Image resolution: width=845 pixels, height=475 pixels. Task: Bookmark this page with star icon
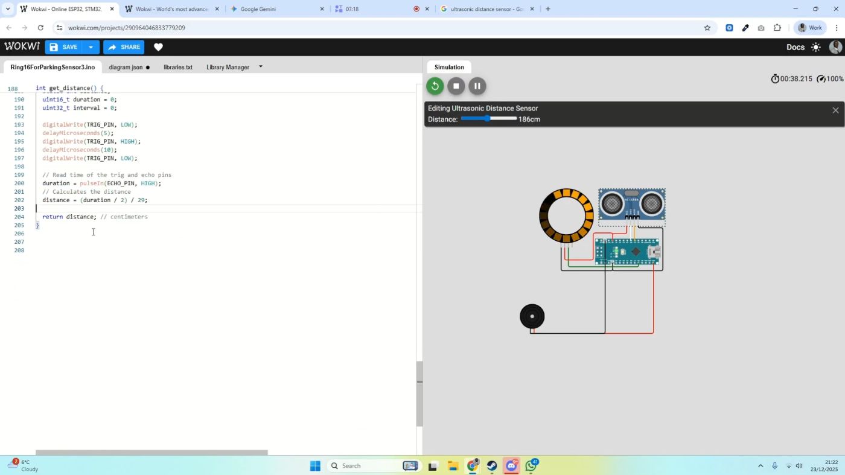point(707,28)
